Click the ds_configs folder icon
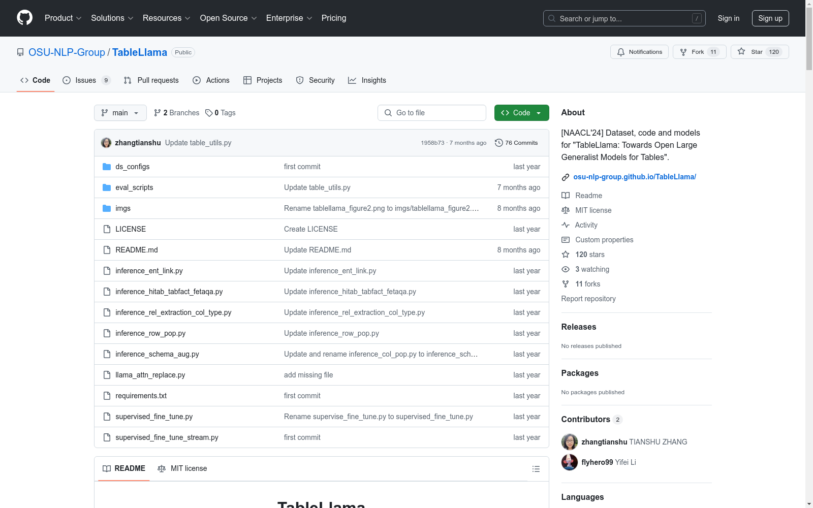Screen dimensions: 813x508 click(107, 167)
